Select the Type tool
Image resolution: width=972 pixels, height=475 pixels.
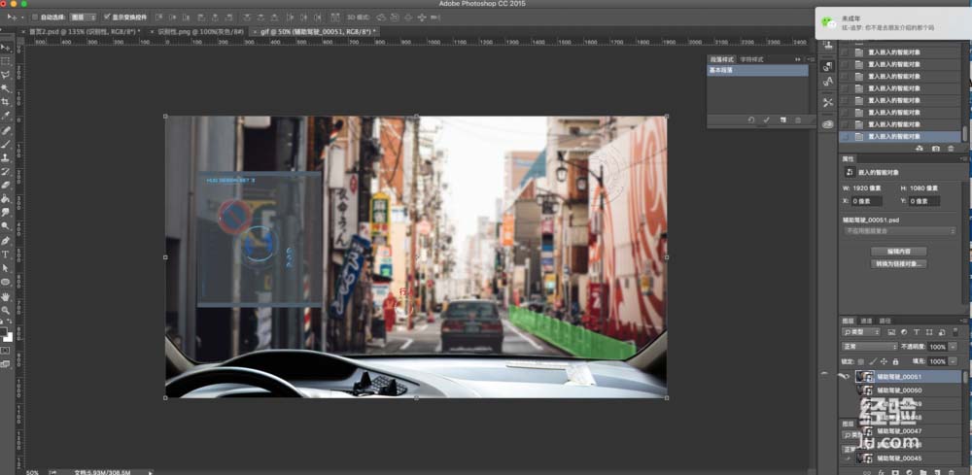tap(5, 254)
